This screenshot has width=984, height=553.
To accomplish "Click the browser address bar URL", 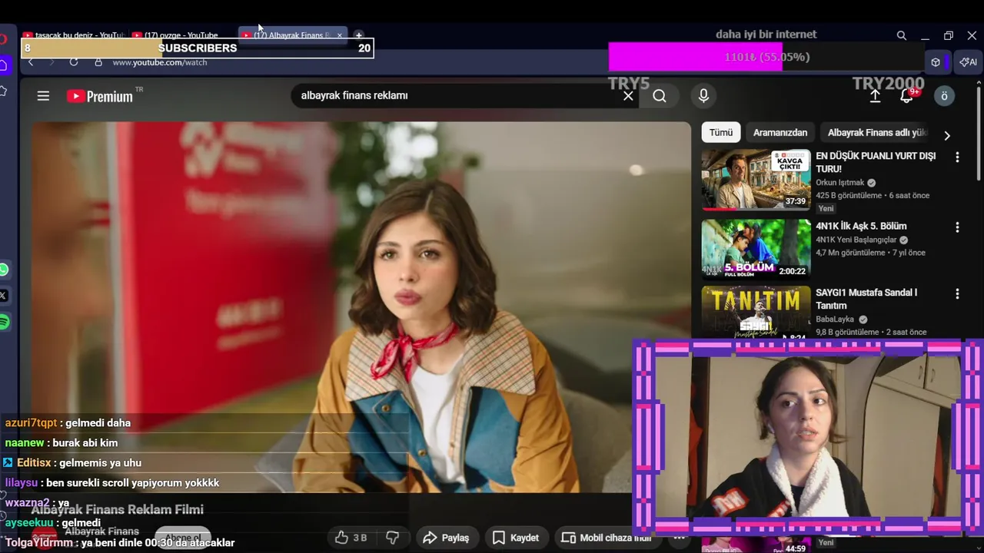I will tap(160, 62).
